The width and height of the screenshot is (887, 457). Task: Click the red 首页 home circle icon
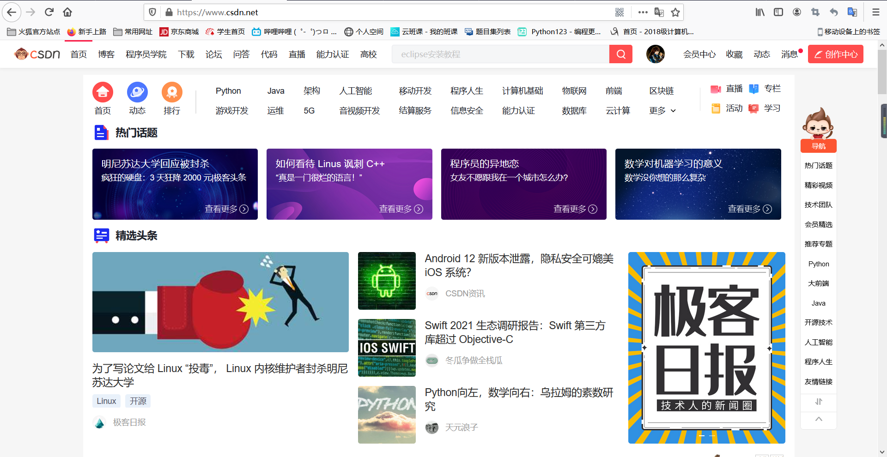103,92
